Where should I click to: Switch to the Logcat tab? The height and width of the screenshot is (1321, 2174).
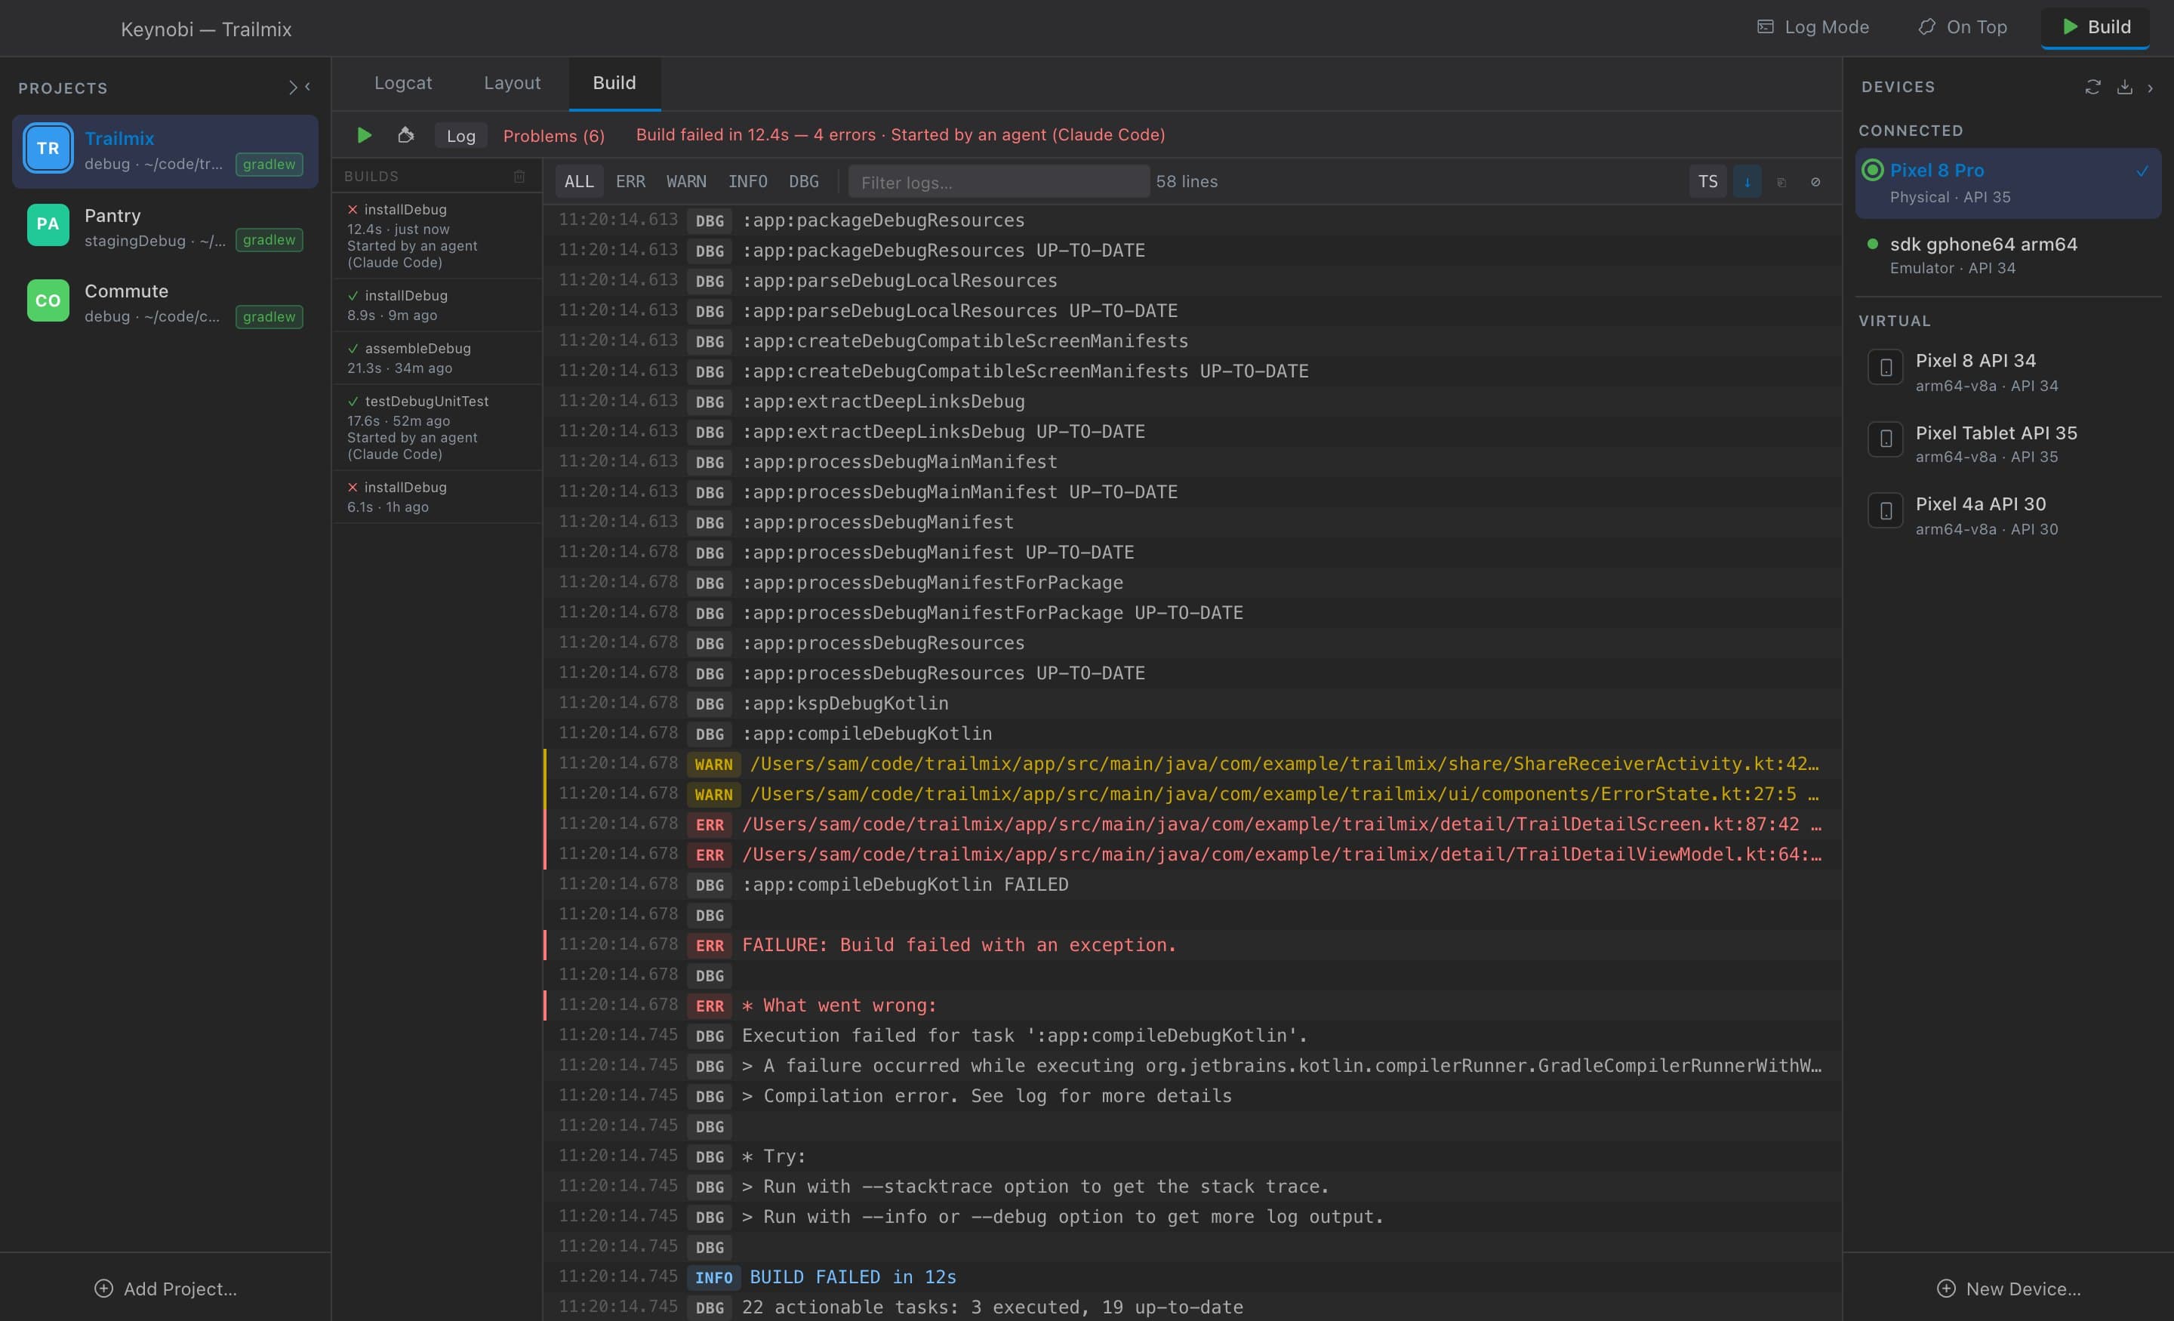click(x=402, y=83)
